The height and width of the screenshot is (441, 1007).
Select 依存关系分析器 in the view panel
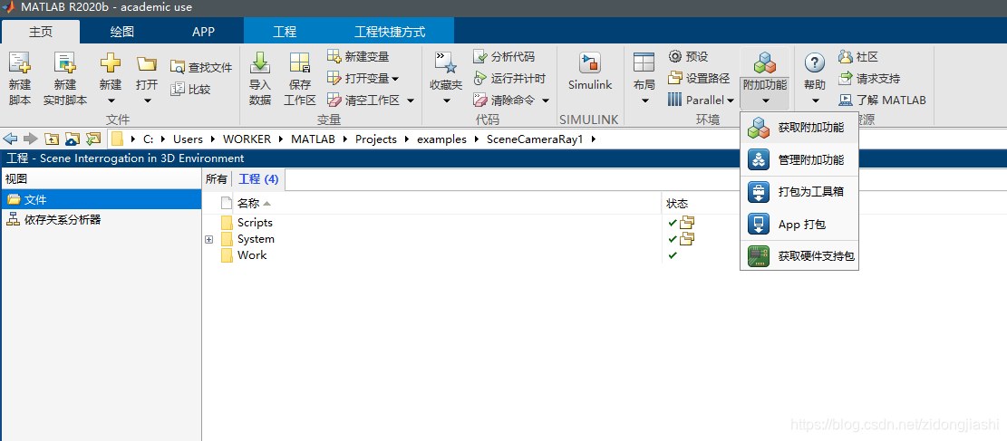pyautogui.click(x=101, y=219)
